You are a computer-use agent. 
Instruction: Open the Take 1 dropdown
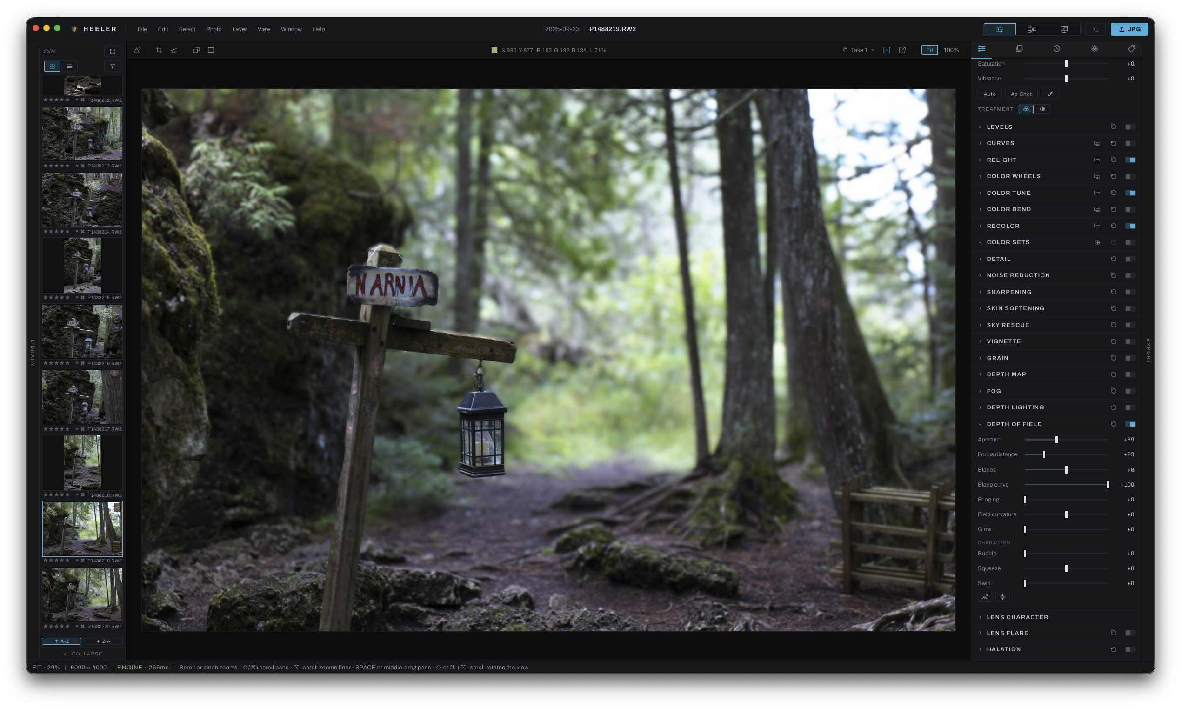coord(859,50)
